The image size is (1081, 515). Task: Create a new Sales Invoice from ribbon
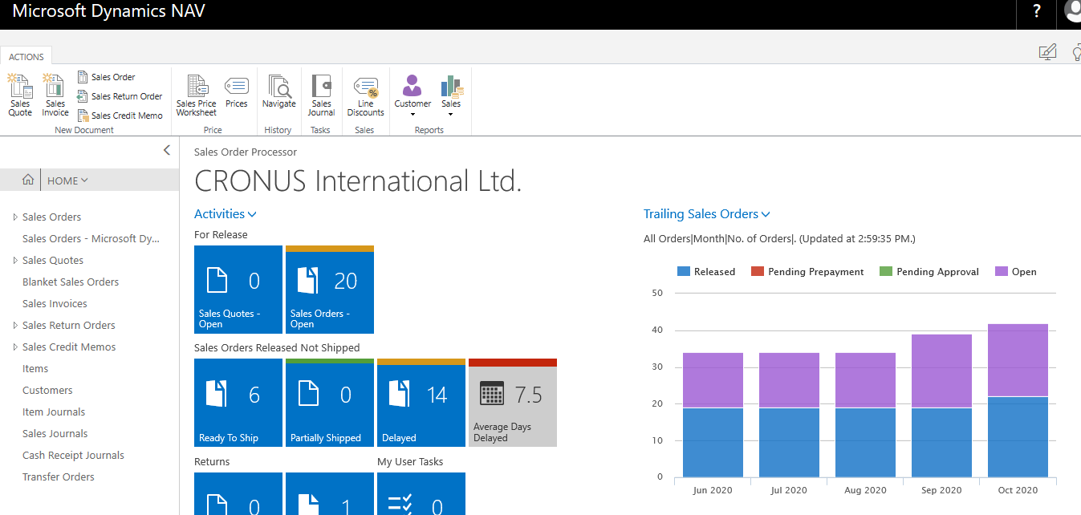pyautogui.click(x=55, y=95)
